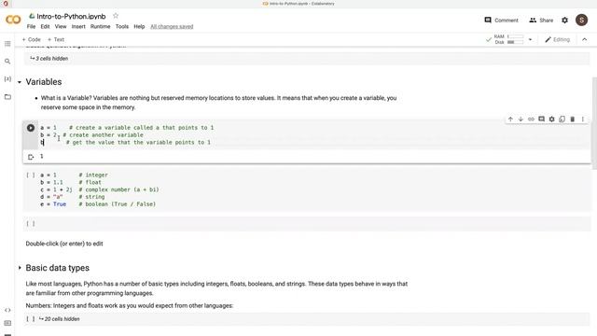Open the View menu

tap(61, 27)
